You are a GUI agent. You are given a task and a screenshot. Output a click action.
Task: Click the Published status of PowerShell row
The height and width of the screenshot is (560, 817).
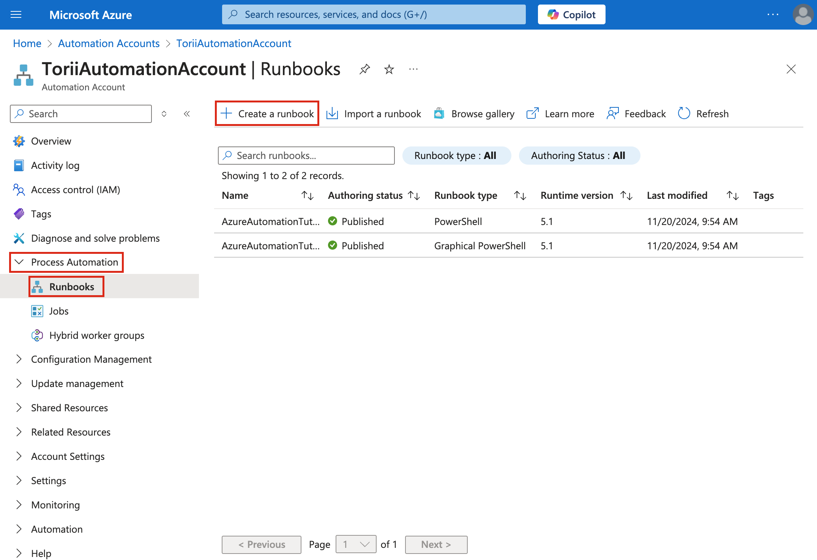[356, 221]
